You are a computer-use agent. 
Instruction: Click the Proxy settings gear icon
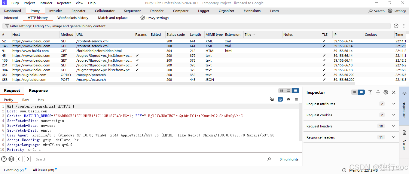[143, 18]
